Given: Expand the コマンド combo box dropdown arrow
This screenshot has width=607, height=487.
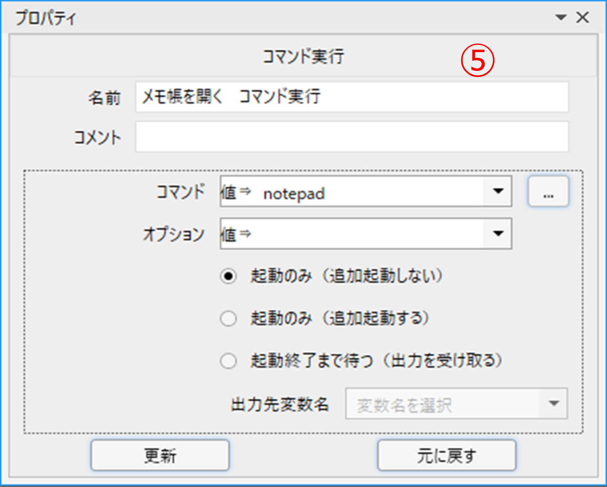Looking at the screenshot, I should tap(498, 191).
